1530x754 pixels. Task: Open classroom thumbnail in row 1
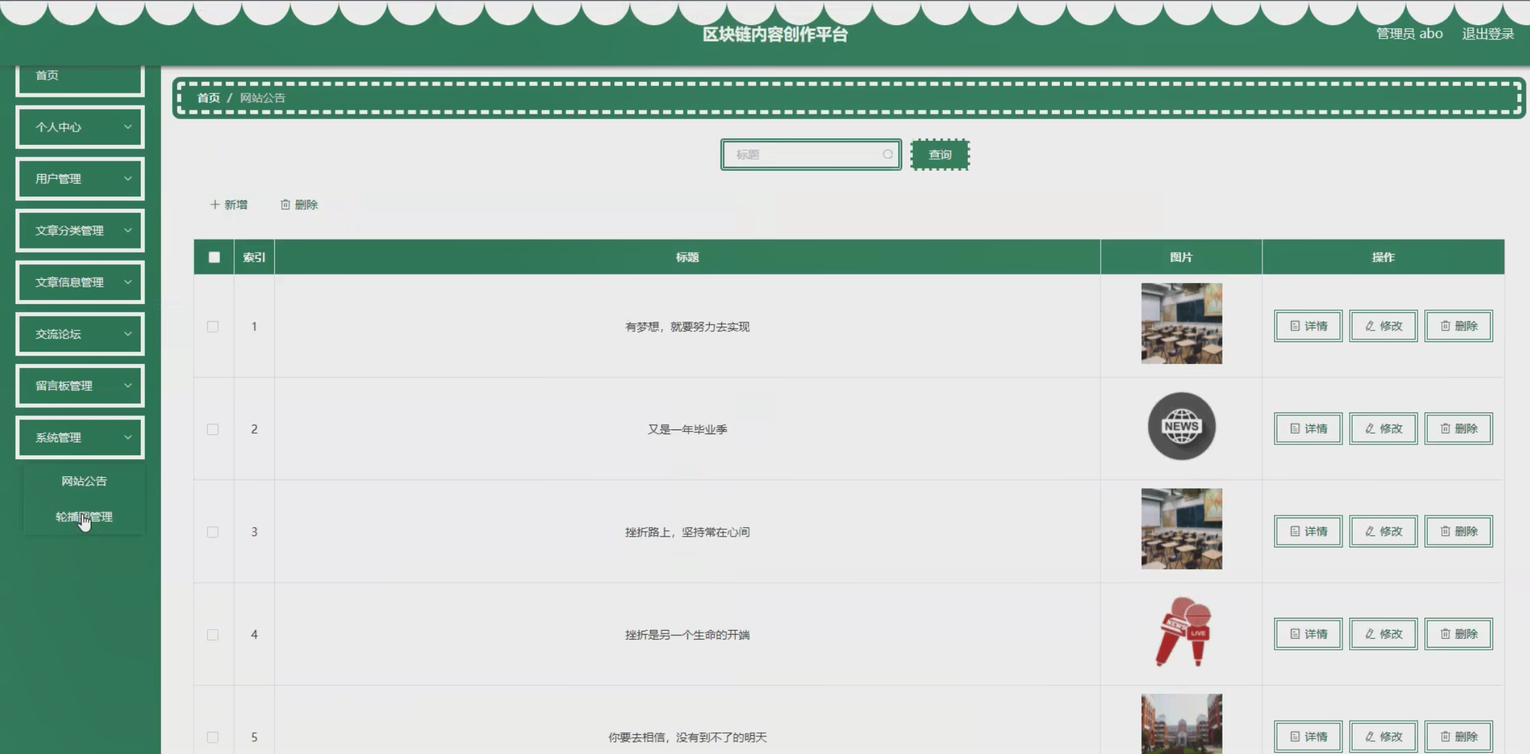(x=1181, y=324)
